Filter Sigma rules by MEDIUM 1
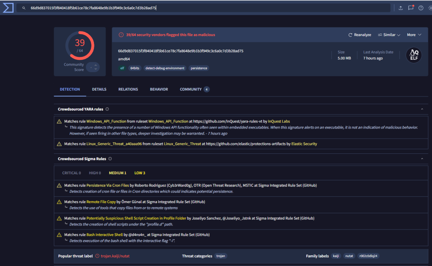 click(117, 173)
